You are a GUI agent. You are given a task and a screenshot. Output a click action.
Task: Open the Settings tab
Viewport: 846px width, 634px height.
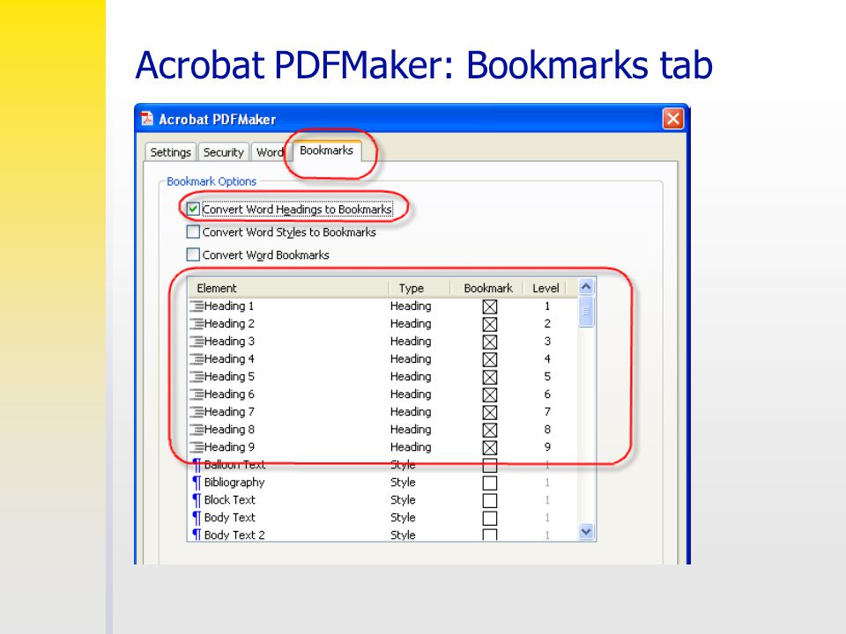coord(170,152)
